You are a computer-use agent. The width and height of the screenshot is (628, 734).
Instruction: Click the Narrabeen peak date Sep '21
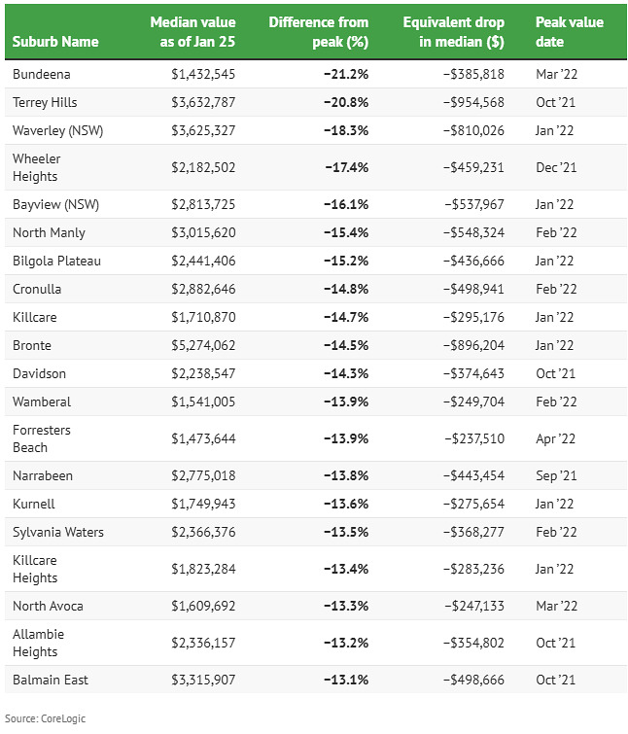pos(556,475)
